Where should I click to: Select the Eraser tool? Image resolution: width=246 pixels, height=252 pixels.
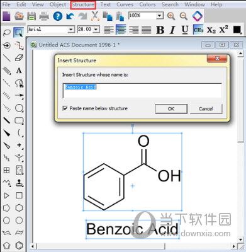[x=19, y=58]
